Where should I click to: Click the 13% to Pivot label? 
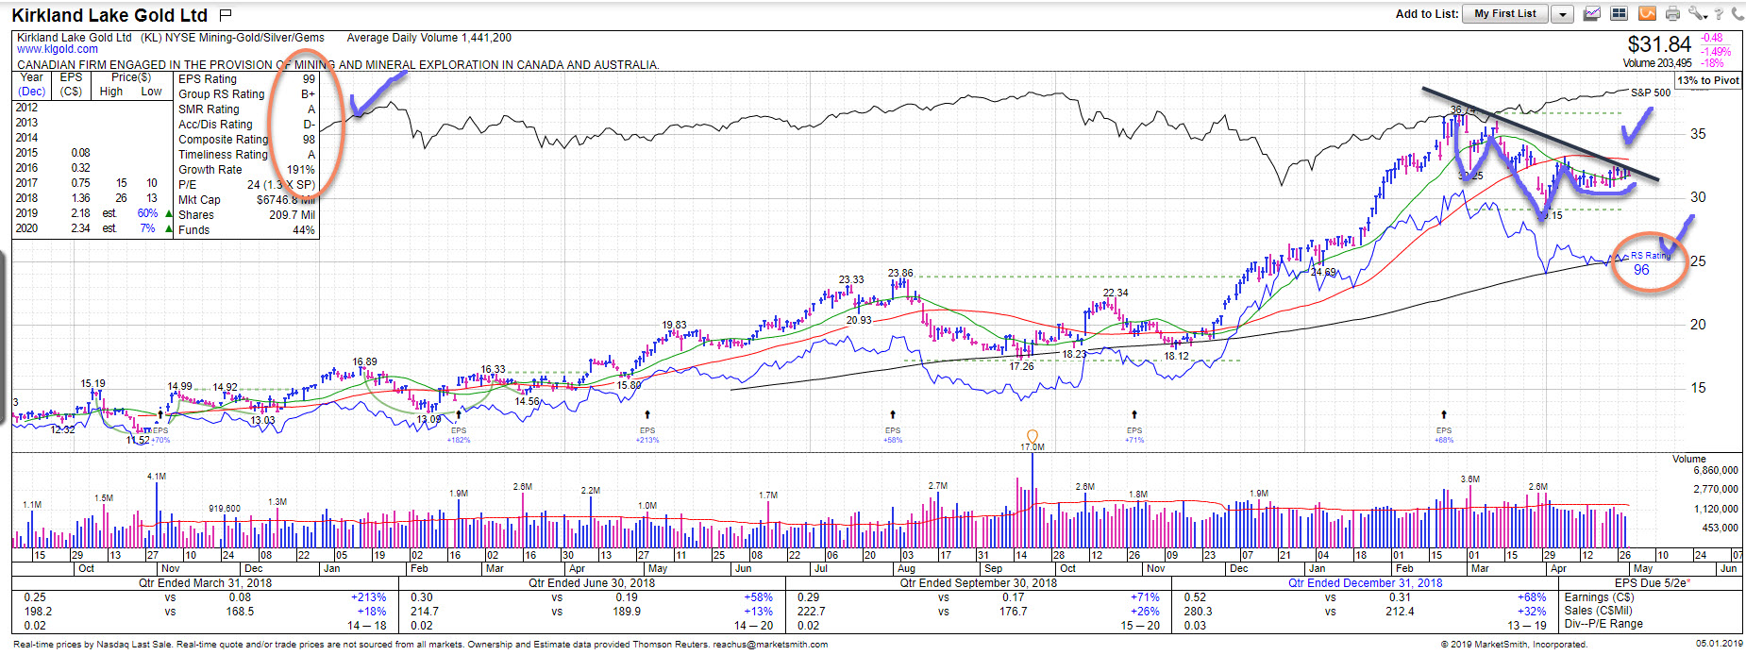(x=1708, y=80)
